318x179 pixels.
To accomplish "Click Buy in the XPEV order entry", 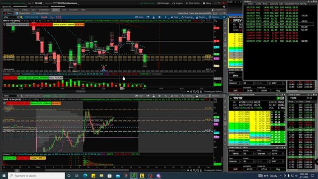I will [278, 90].
